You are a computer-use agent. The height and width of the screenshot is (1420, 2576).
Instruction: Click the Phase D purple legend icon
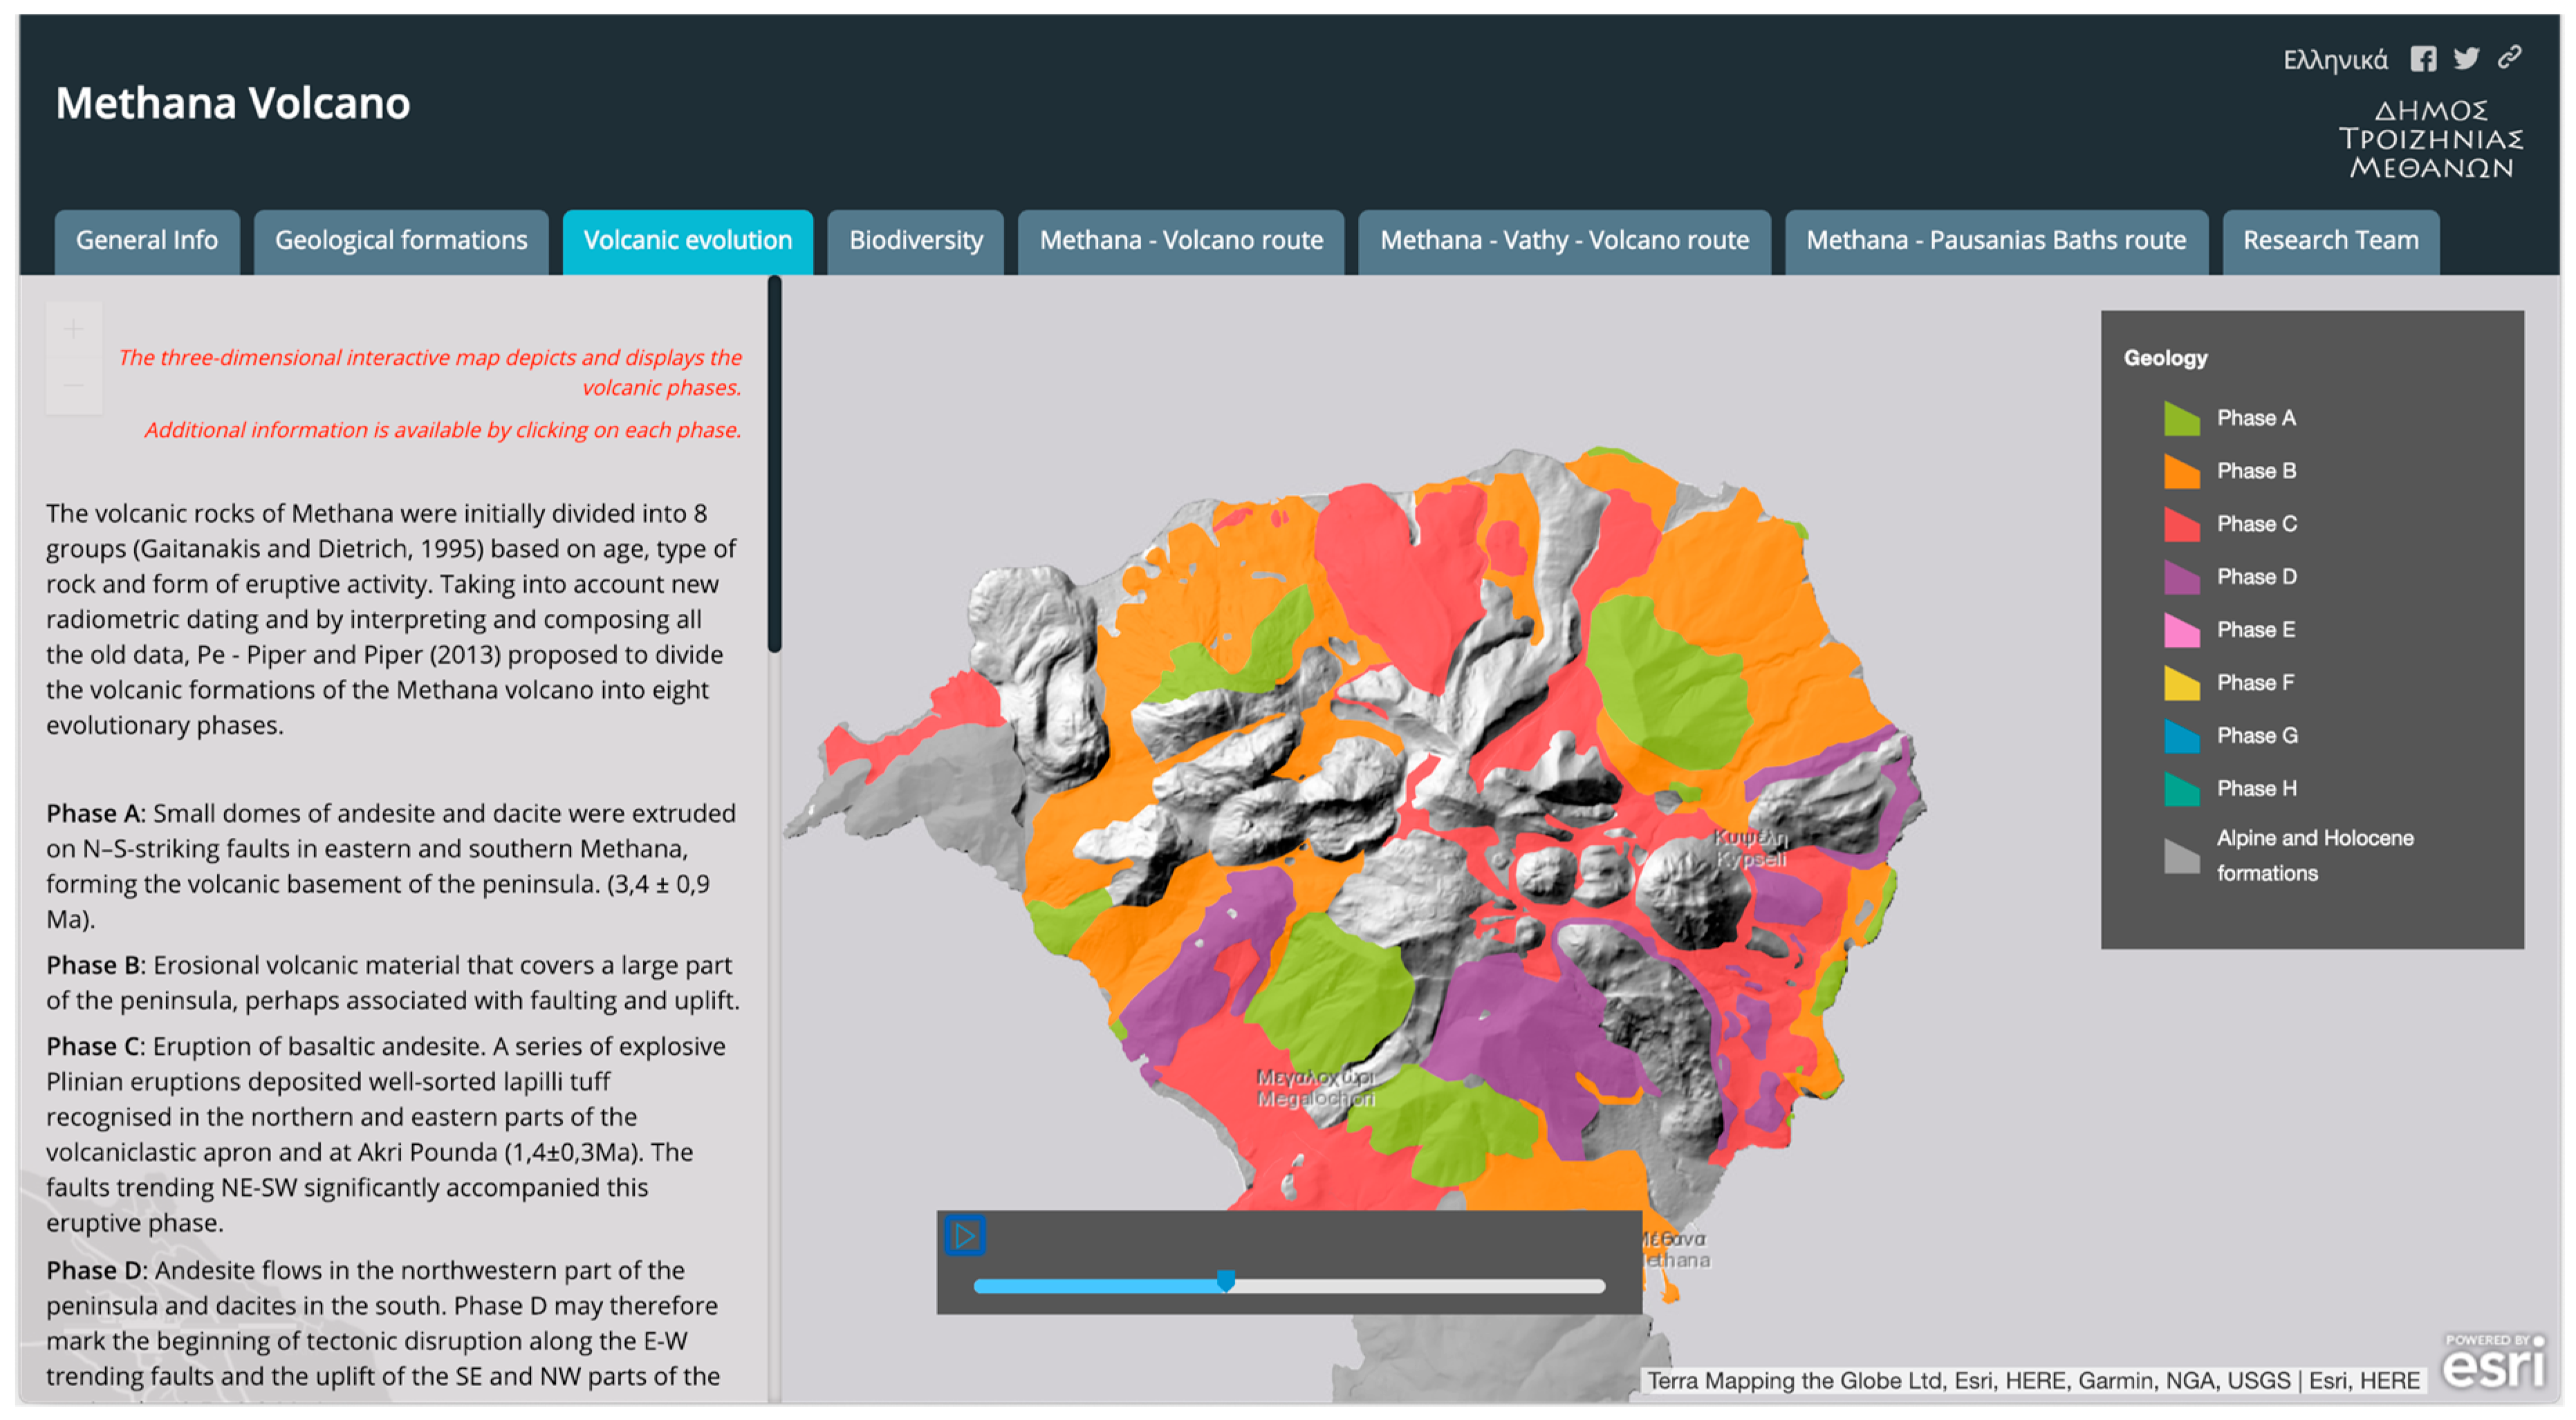2181,578
